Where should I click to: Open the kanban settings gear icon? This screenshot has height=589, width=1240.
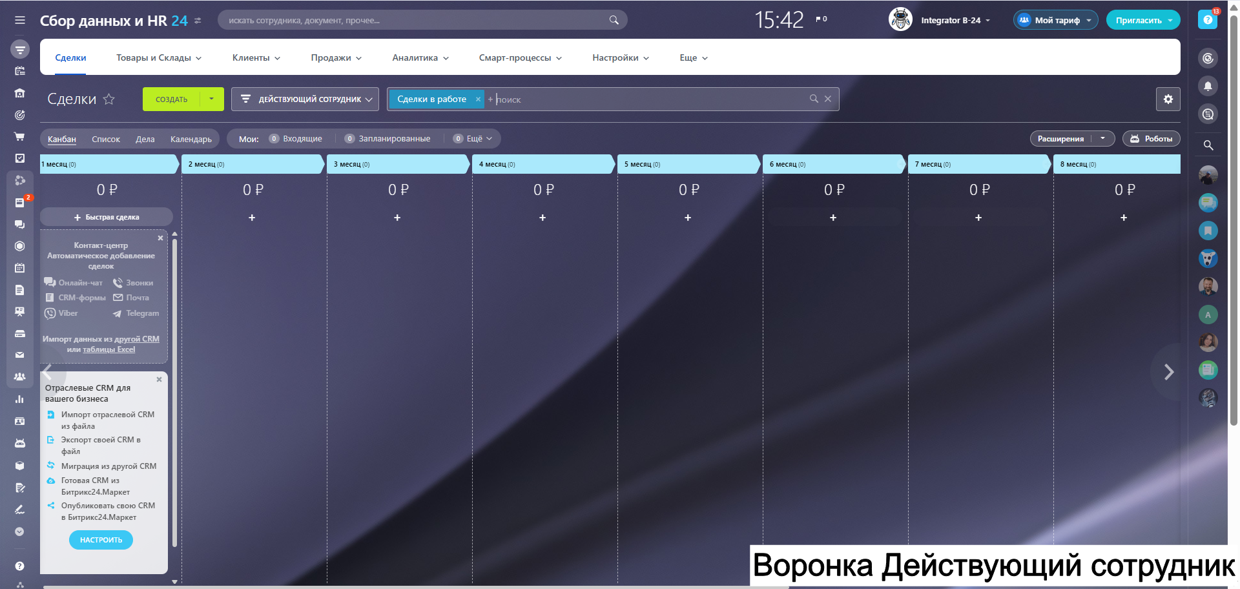[1168, 99]
